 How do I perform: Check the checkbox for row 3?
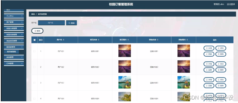pyautogui.click(x=34, y=83)
